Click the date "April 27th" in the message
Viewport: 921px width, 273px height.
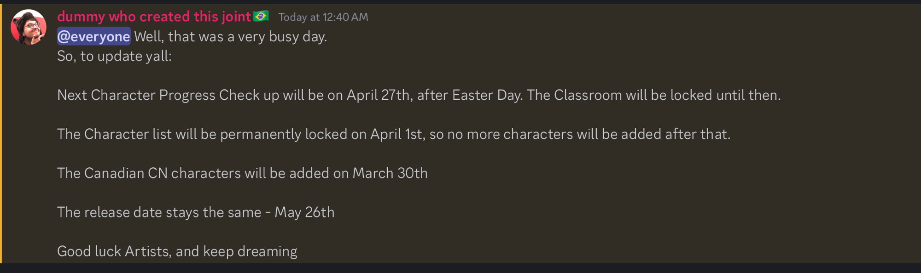tap(378, 95)
